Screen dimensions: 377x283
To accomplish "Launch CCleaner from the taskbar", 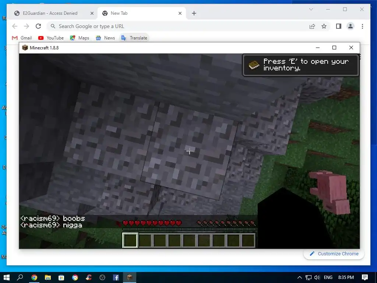I will coord(89,277).
